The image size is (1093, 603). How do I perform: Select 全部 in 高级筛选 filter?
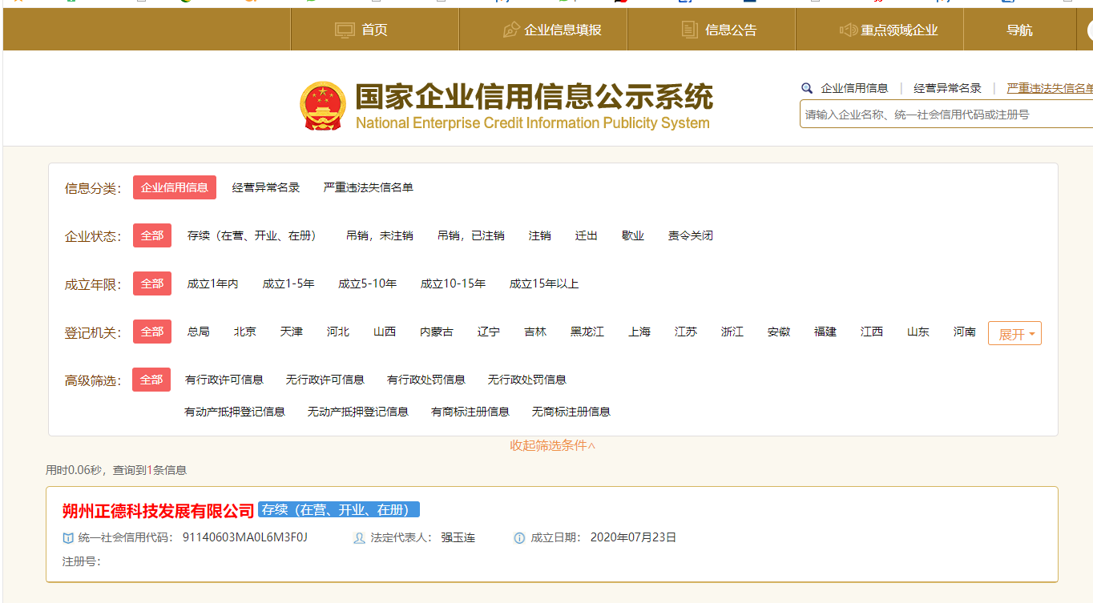click(x=151, y=380)
